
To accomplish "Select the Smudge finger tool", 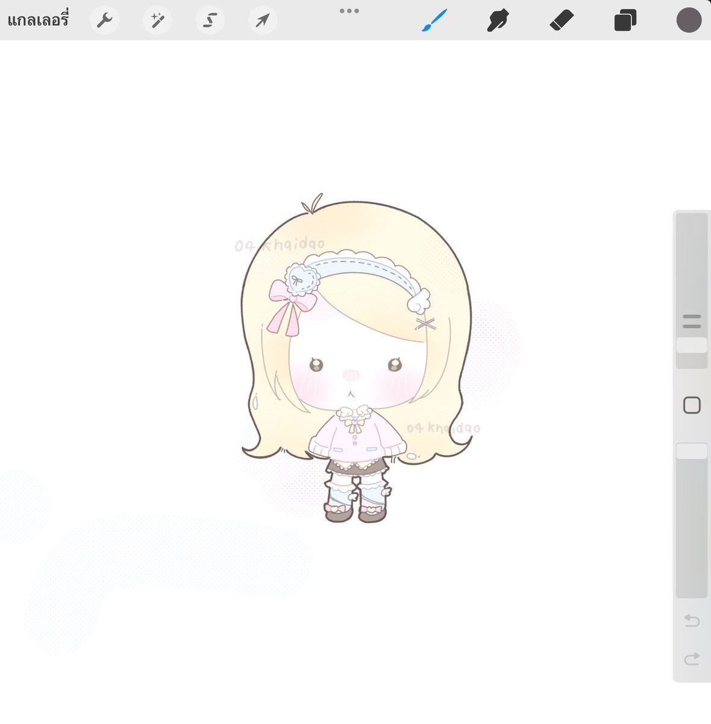I will tap(498, 21).
